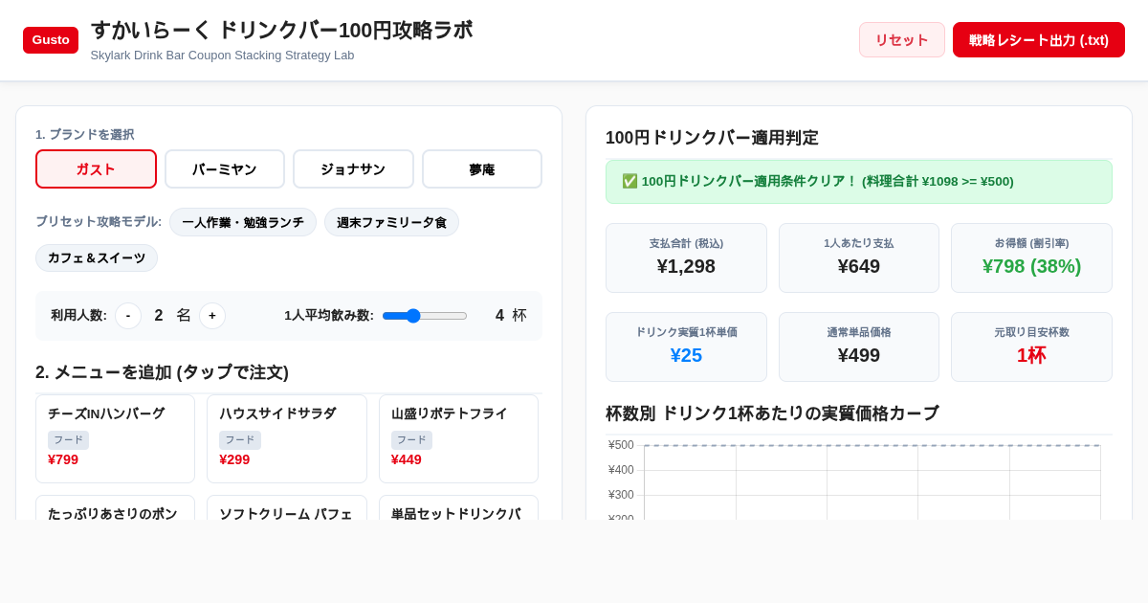Decrease guest count with minus button
Viewport: 1148px width, 603px height.
pyautogui.click(x=128, y=316)
